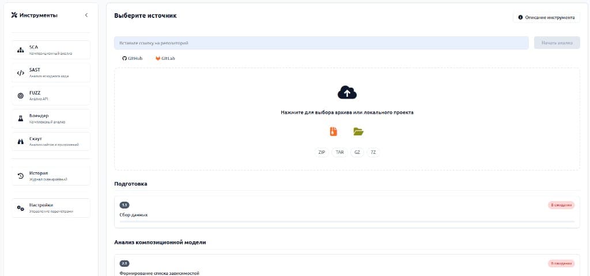This screenshot has width=590, height=276.
Task: Open the История clock icon
Action: (21, 176)
